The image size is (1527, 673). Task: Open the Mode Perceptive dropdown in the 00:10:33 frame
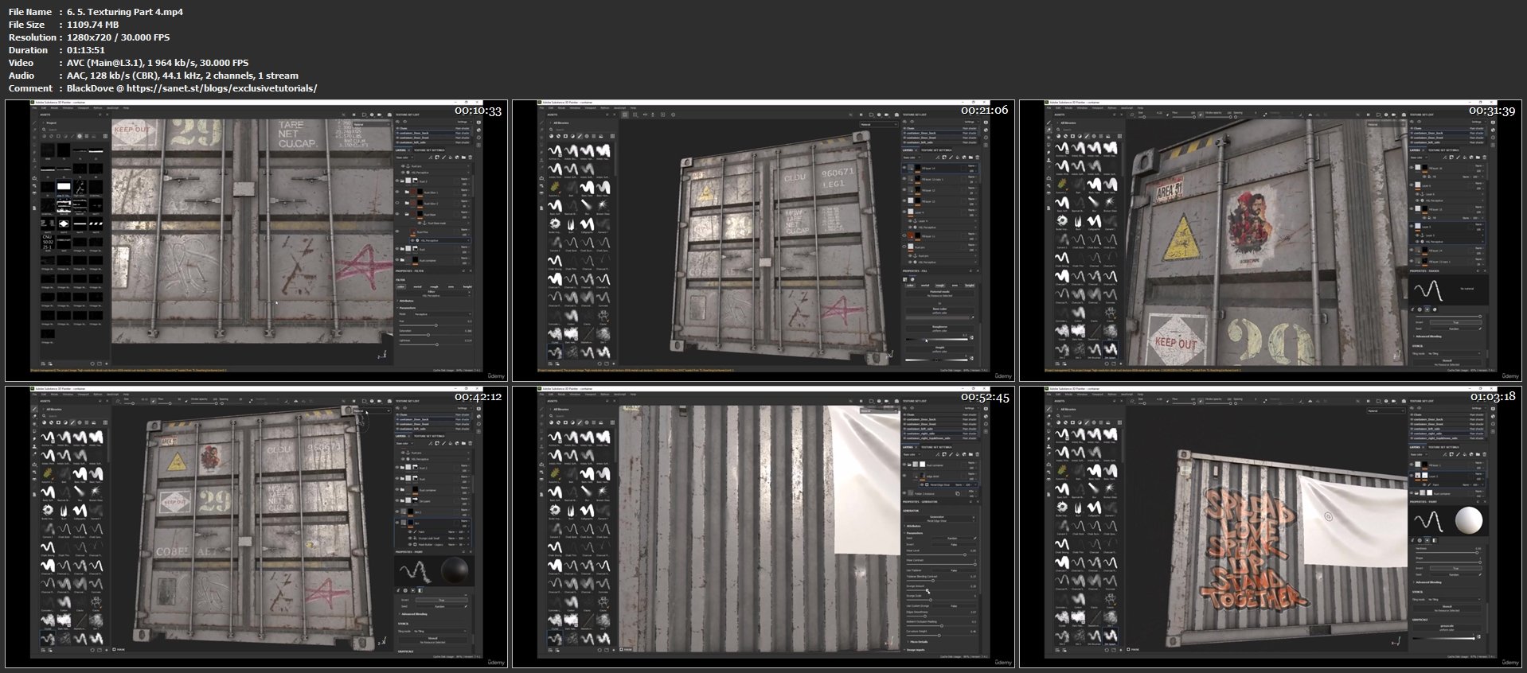coord(443,314)
